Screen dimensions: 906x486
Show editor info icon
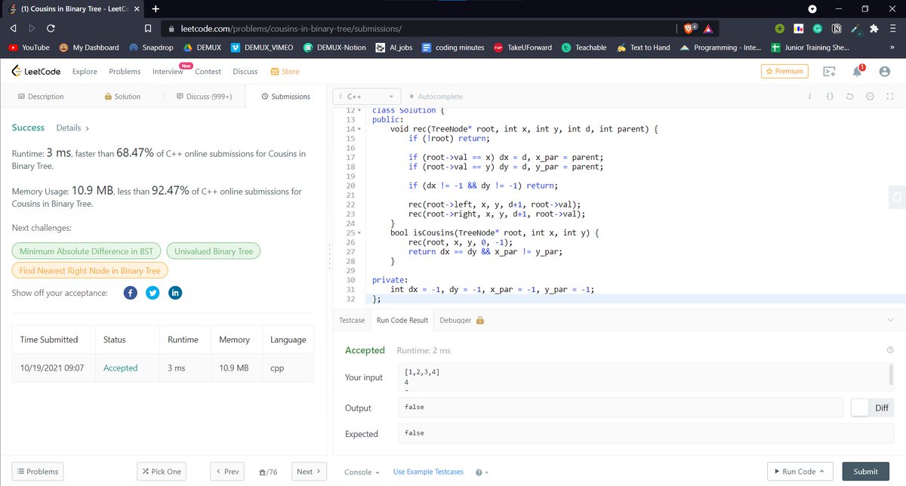pos(809,97)
